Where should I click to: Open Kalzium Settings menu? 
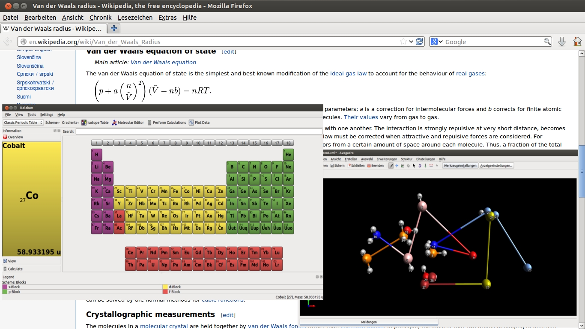47,115
